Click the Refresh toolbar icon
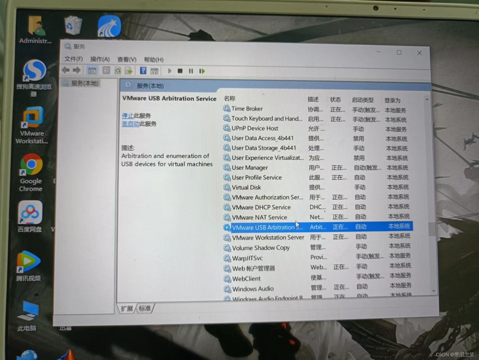 coord(118,71)
